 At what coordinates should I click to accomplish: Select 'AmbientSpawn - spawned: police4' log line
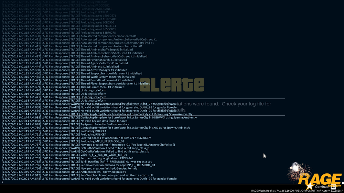click(64, 172)
